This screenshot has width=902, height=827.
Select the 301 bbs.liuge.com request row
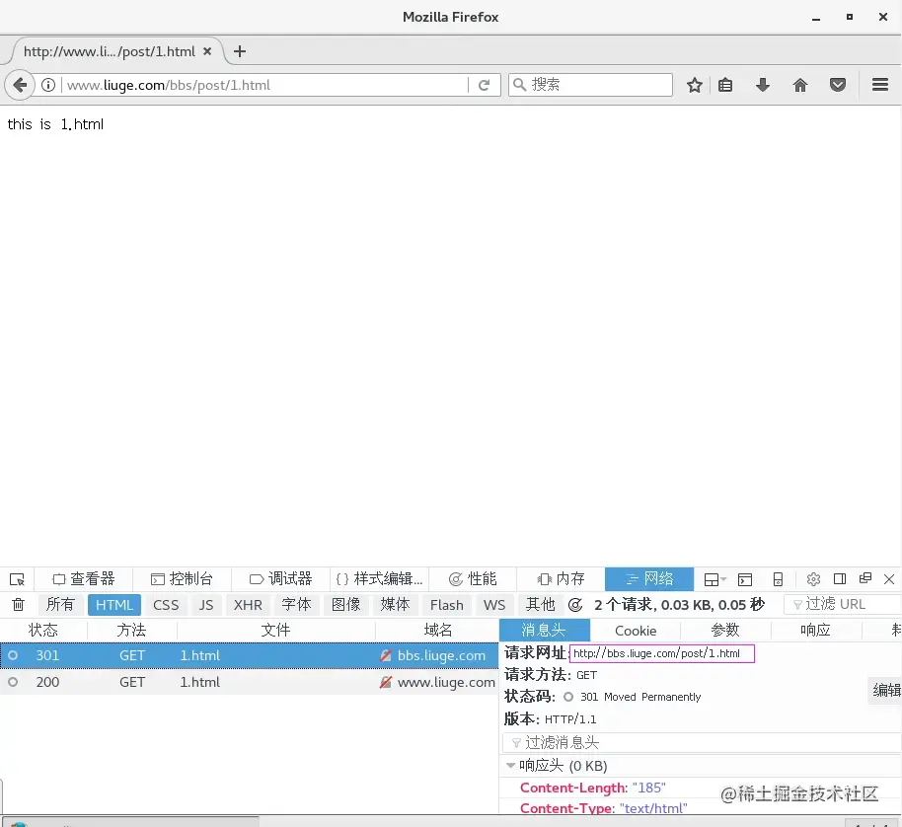[249, 655]
